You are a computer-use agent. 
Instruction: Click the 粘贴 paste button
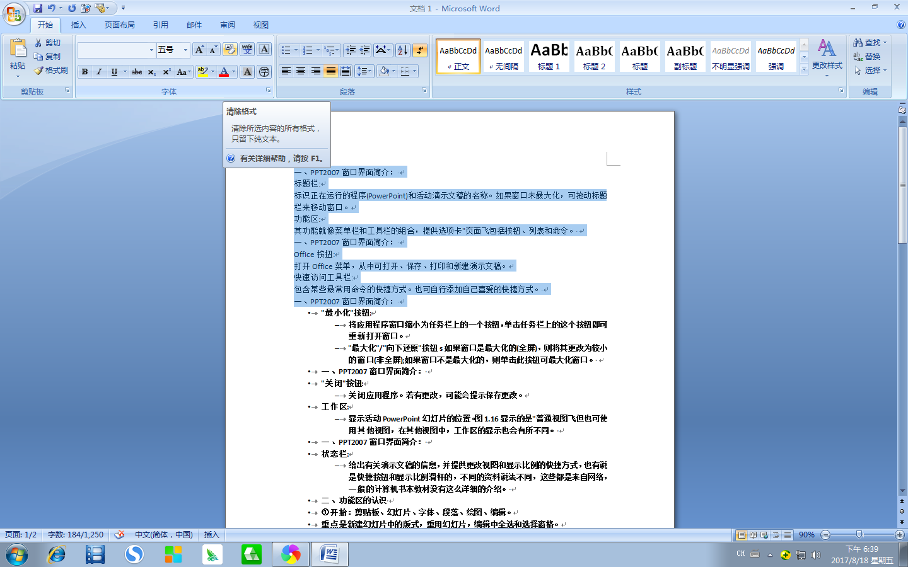coord(18,58)
